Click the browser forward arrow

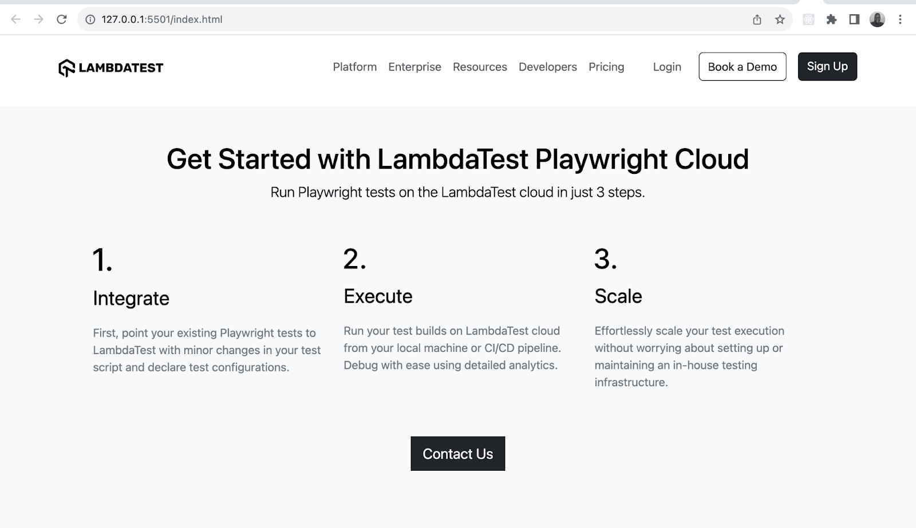coord(38,19)
